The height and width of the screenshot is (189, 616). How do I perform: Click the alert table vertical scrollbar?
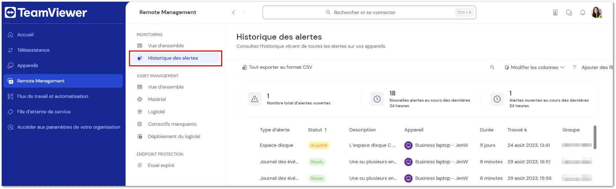[x=595, y=137]
